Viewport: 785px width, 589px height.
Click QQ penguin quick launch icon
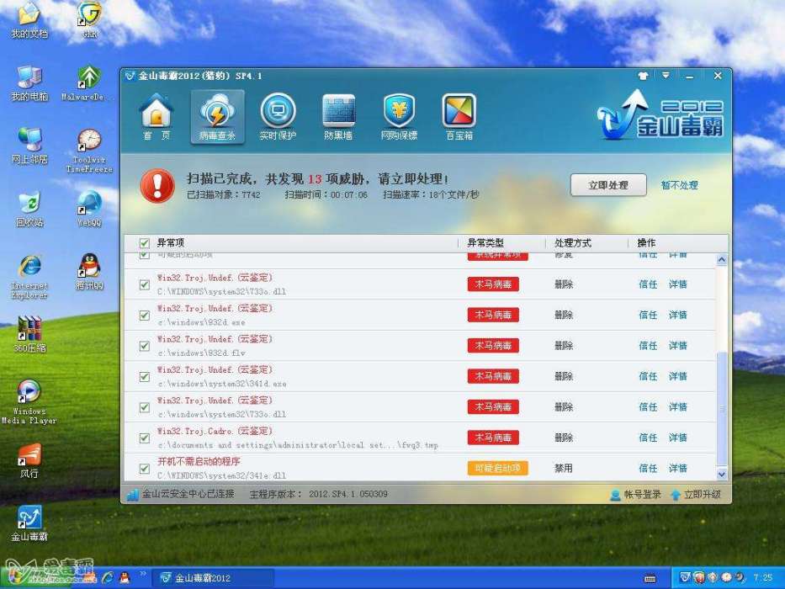tap(125, 577)
